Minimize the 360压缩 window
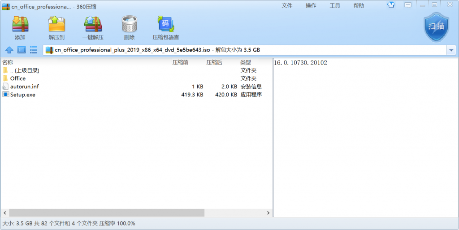This screenshot has height=230, width=459. [422, 5]
